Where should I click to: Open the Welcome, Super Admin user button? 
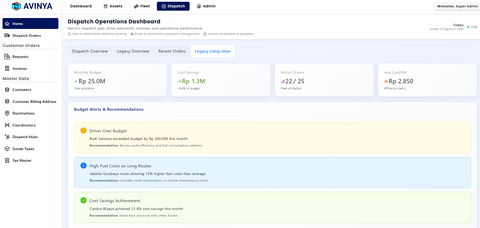(x=457, y=6)
